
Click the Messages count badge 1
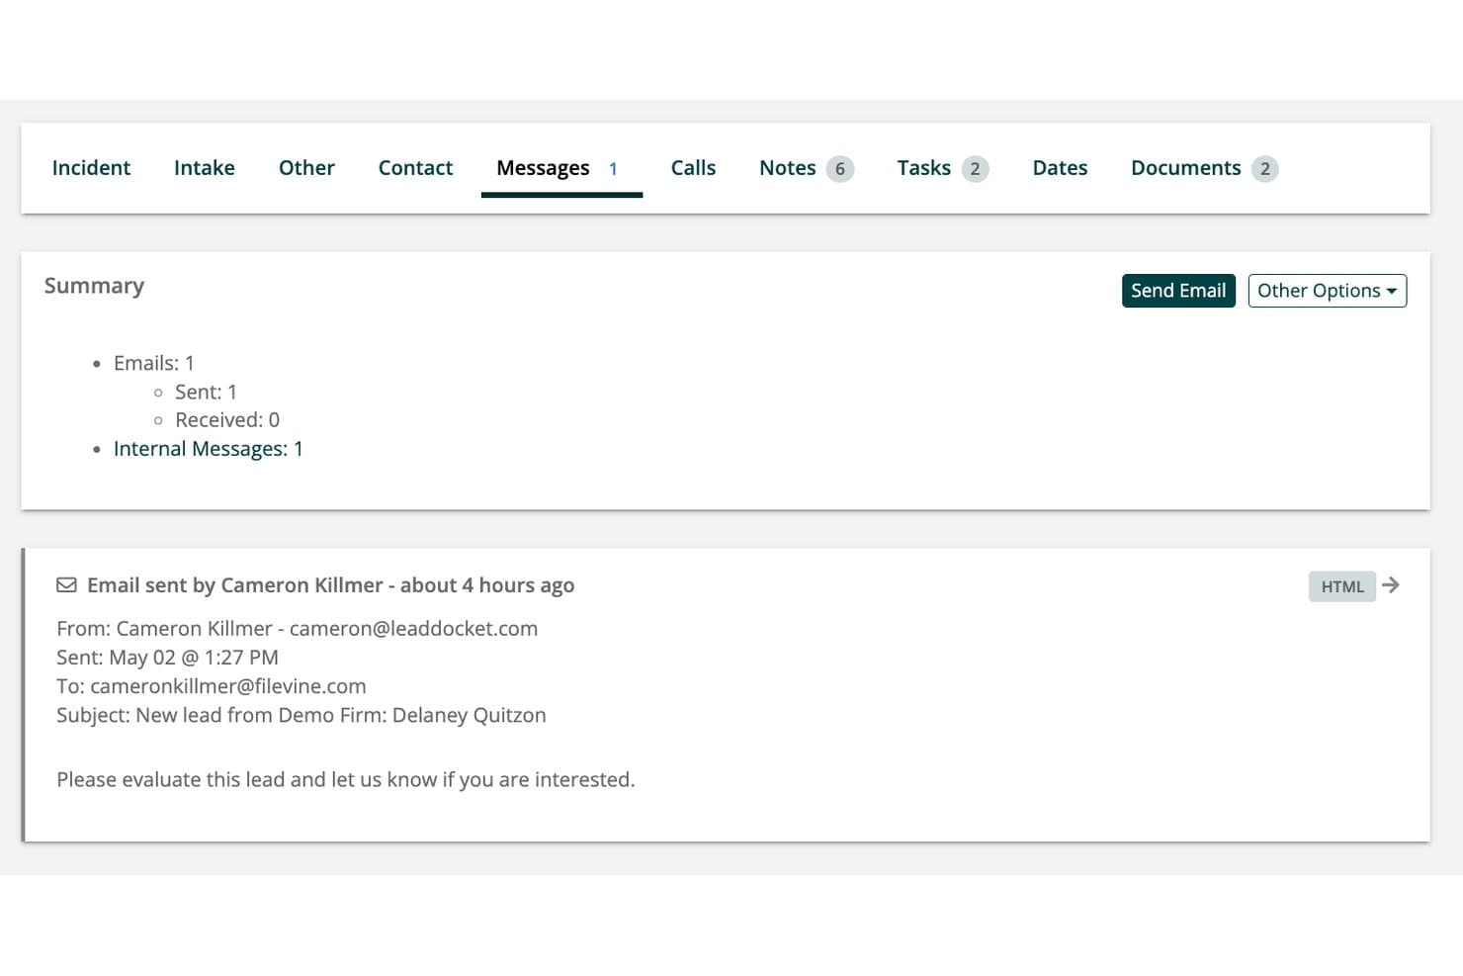(x=613, y=169)
